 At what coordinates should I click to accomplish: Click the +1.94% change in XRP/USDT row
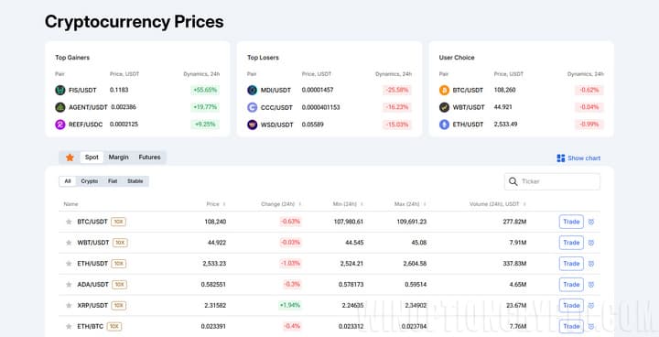pyautogui.click(x=289, y=306)
